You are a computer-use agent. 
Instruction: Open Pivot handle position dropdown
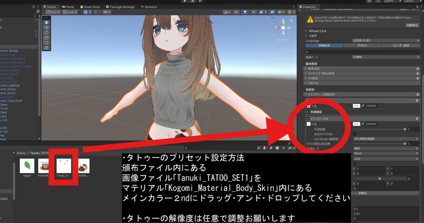tap(53, 12)
